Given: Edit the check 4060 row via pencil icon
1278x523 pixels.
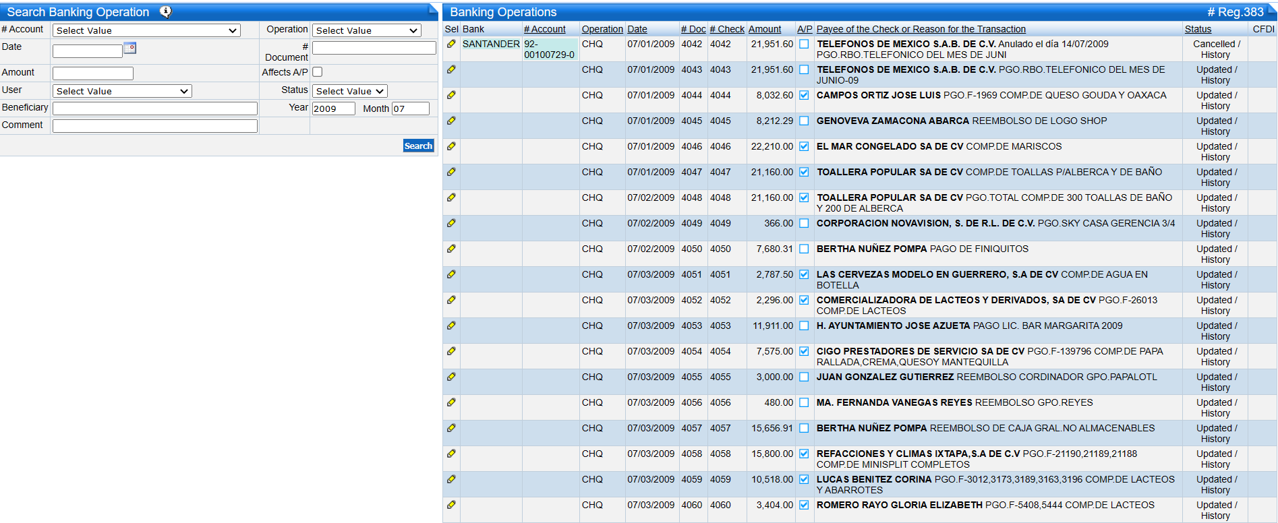Looking at the screenshot, I should coord(451,505).
